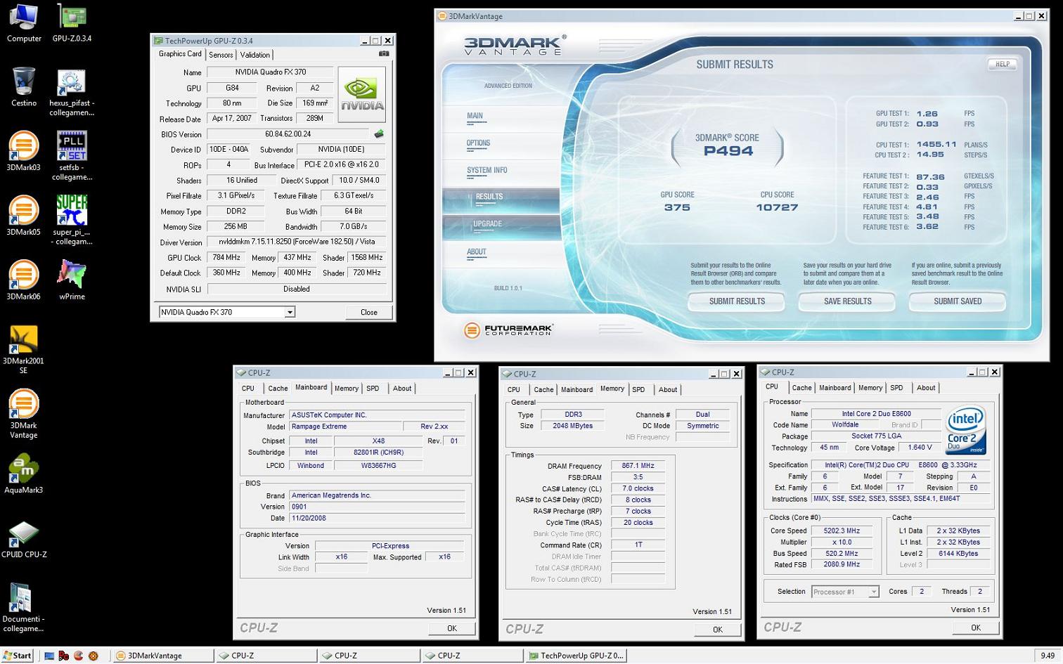
Task: Click GPU Clock 784 MHz value
Action: tap(226, 258)
